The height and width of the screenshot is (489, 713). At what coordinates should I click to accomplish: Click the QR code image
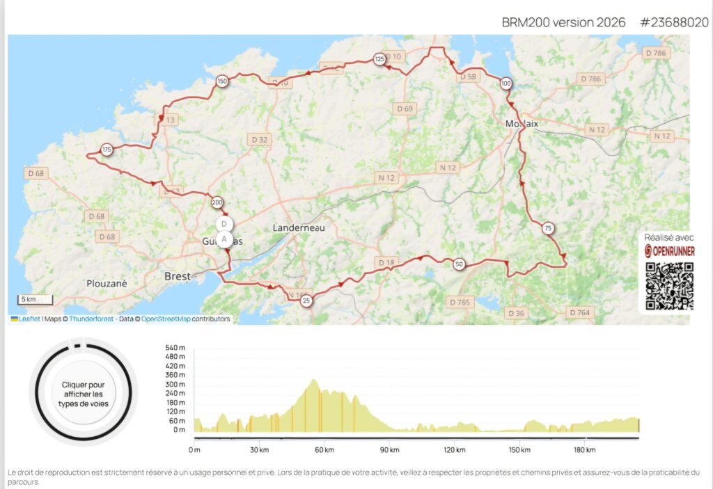coord(669,287)
